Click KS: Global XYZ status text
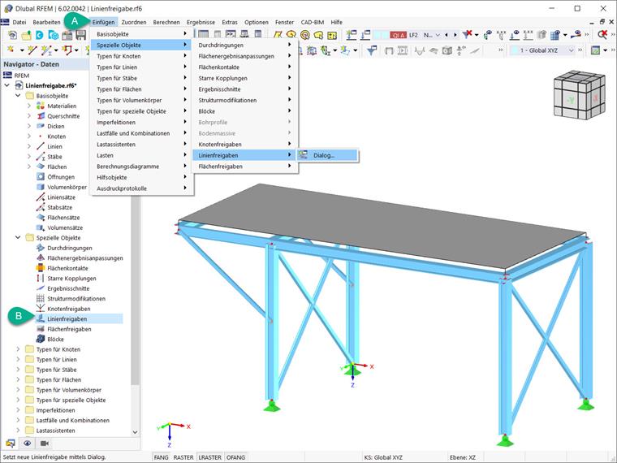Screen dimensions: 617x463 click(383, 457)
